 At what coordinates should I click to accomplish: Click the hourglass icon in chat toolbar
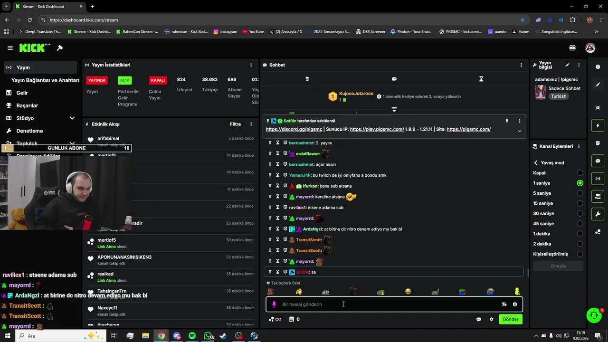[481, 79]
